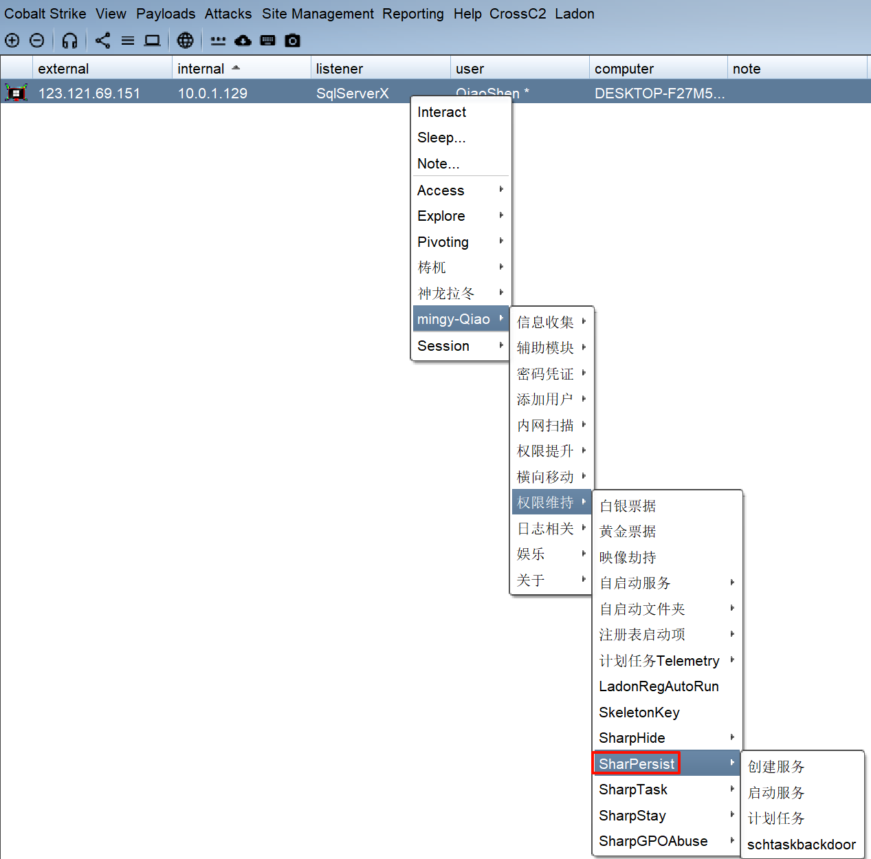This screenshot has height=859, width=871.
Task: Open the CrossC2 menu
Action: pos(518,14)
